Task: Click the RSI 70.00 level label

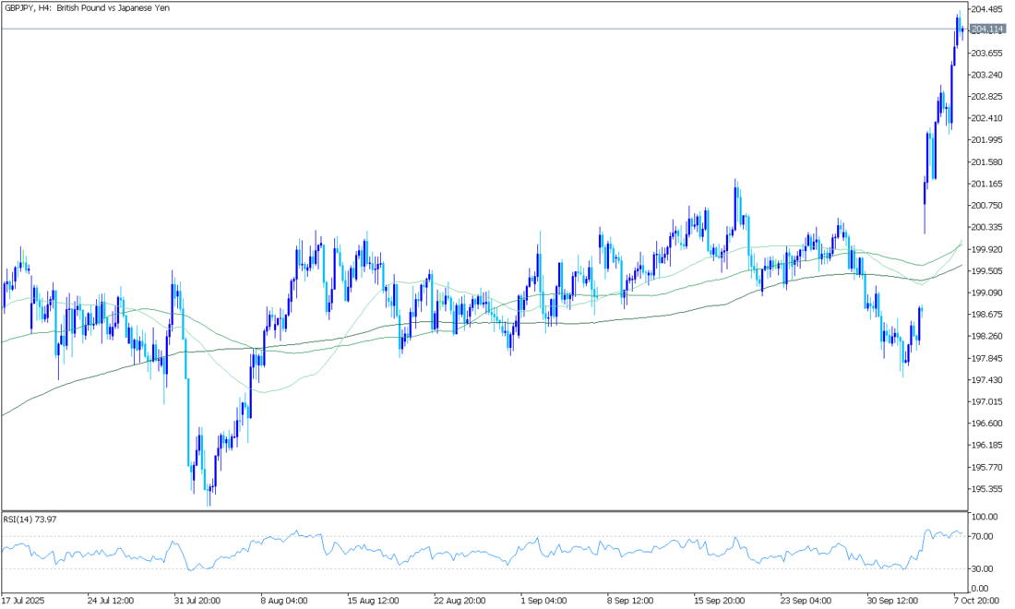Action: (x=983, y=536)
